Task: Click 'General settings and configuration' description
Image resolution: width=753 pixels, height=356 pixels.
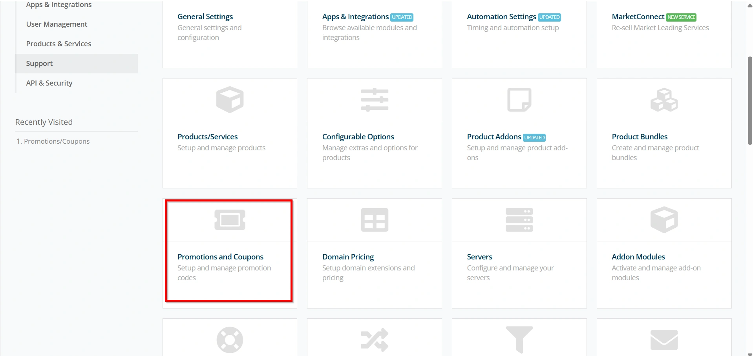Action: pos(209,33)
